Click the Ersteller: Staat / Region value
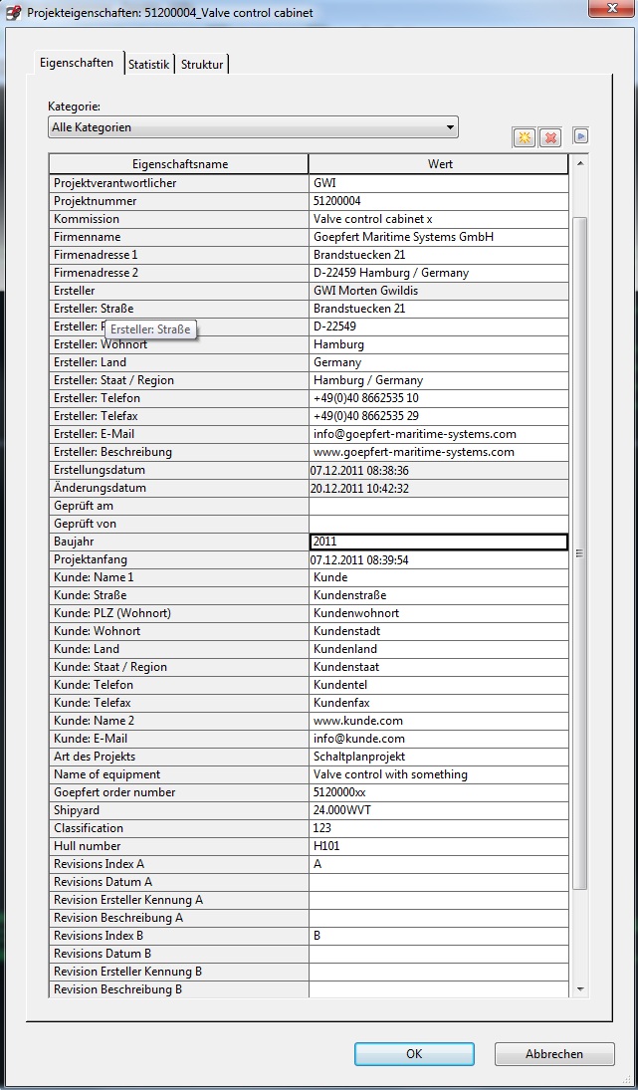This screenshot has width=638, height=1090. coord(439,380)
